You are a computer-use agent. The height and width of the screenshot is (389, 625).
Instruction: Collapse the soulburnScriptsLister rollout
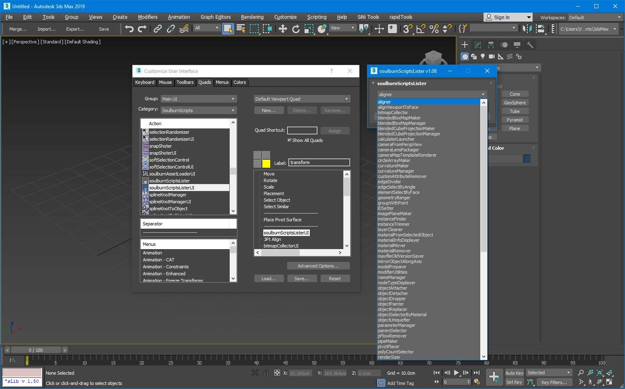tap(373, 83)
